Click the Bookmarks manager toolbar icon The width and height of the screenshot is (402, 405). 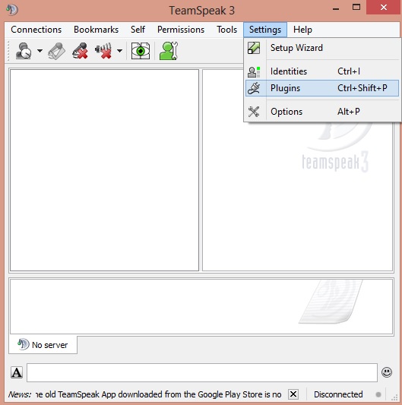pos(57,51)
